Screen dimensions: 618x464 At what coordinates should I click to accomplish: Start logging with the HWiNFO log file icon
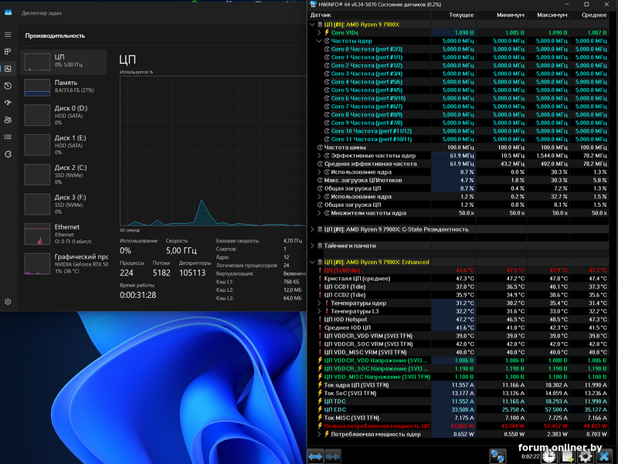pos(567,456)
